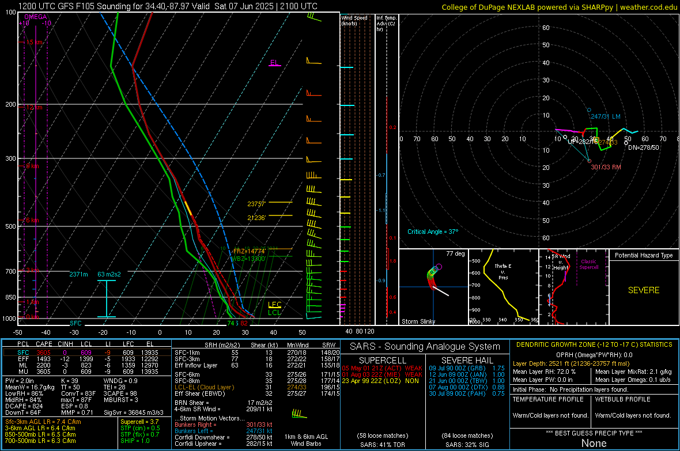Click the Wind Speed (knots) panel header
This screenshot has width=680, height=451.
pos(354,20)
